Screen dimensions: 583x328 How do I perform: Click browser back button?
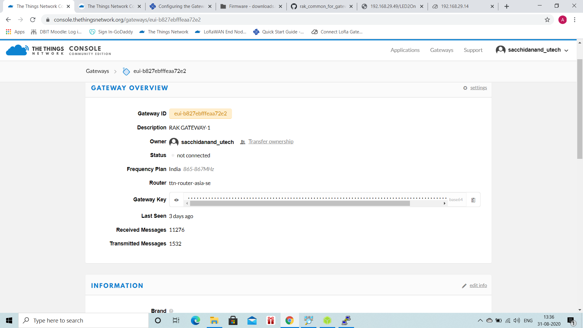point(8,20)
